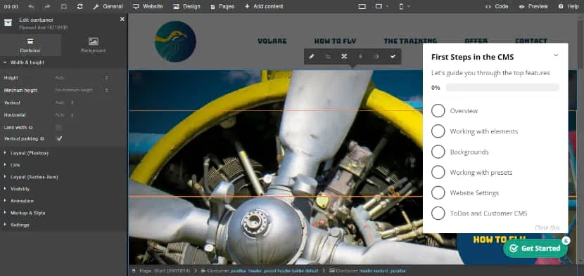Adjust the Minimum height stepper arrows
Screen dimensions: 584x276
(x=106, y=90)
